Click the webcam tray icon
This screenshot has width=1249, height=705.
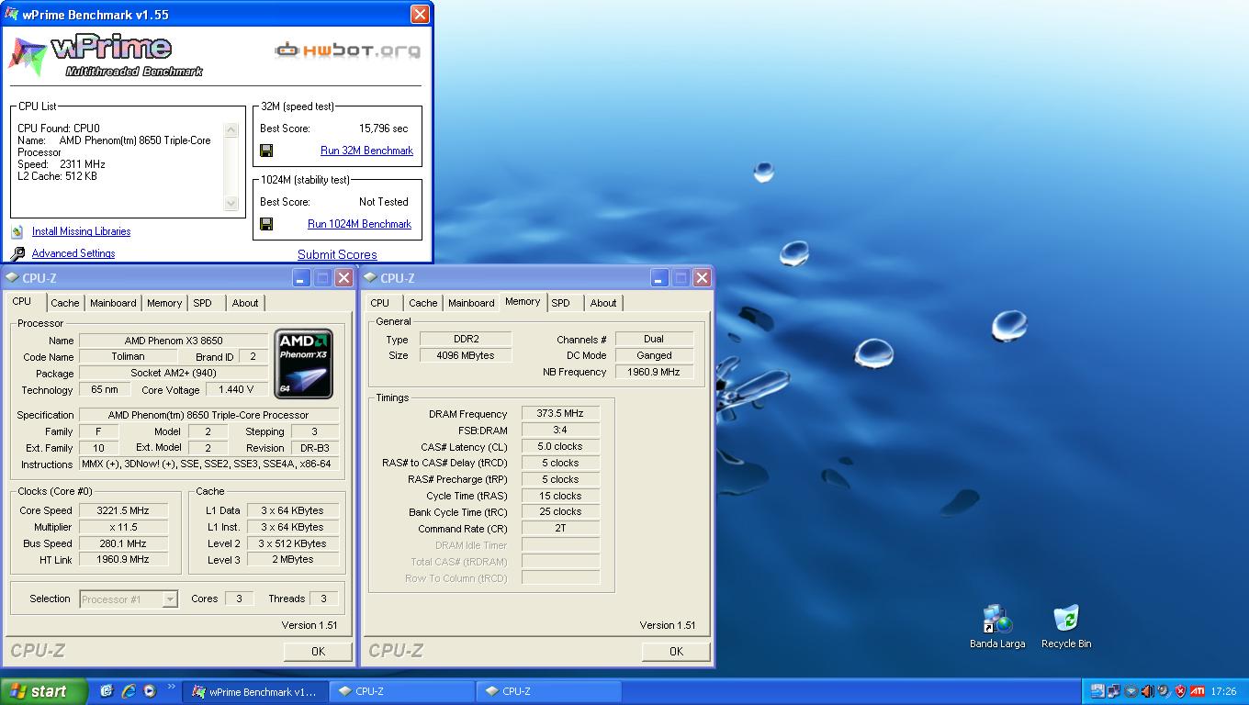tap(1164, 691)
